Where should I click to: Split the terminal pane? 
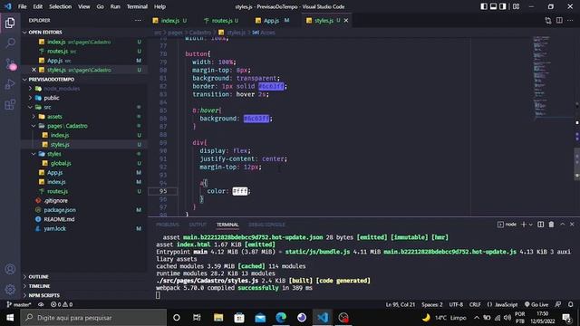tap(540, 225)
